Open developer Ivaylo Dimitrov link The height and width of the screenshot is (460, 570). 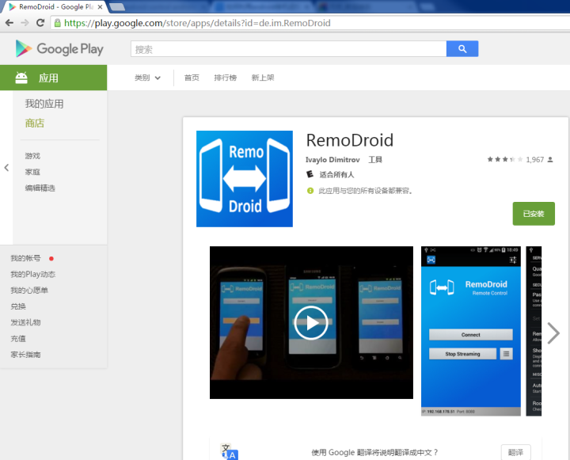coord(332,160)
